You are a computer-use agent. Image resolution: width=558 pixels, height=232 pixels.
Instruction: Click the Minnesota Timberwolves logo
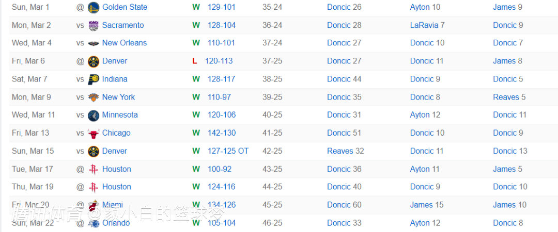pos(94,115)
